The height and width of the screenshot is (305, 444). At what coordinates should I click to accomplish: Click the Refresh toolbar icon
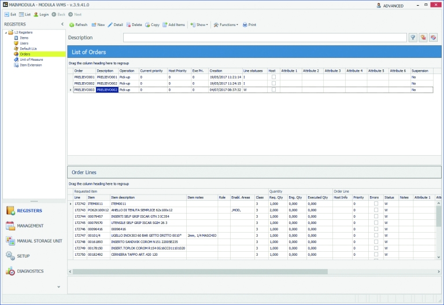pos(72,25)
